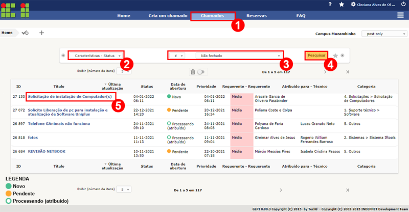Open user settings gear icon
Image resolution: width=409 pixels, height=212 pixels.
pyautogui.click(x=353, y=4)
